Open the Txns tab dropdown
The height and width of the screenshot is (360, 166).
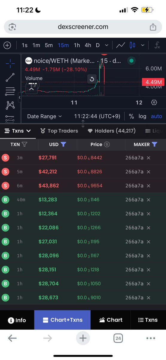(x=18, y=131)
